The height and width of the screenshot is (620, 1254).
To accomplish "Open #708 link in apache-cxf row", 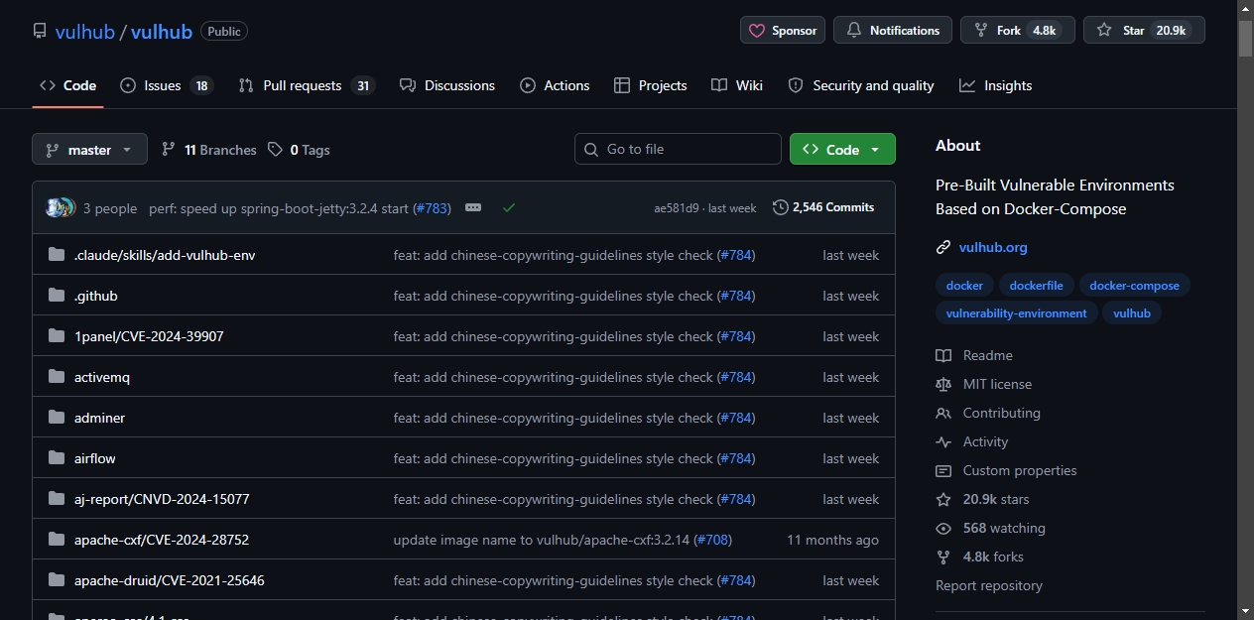I will point(712,540).
